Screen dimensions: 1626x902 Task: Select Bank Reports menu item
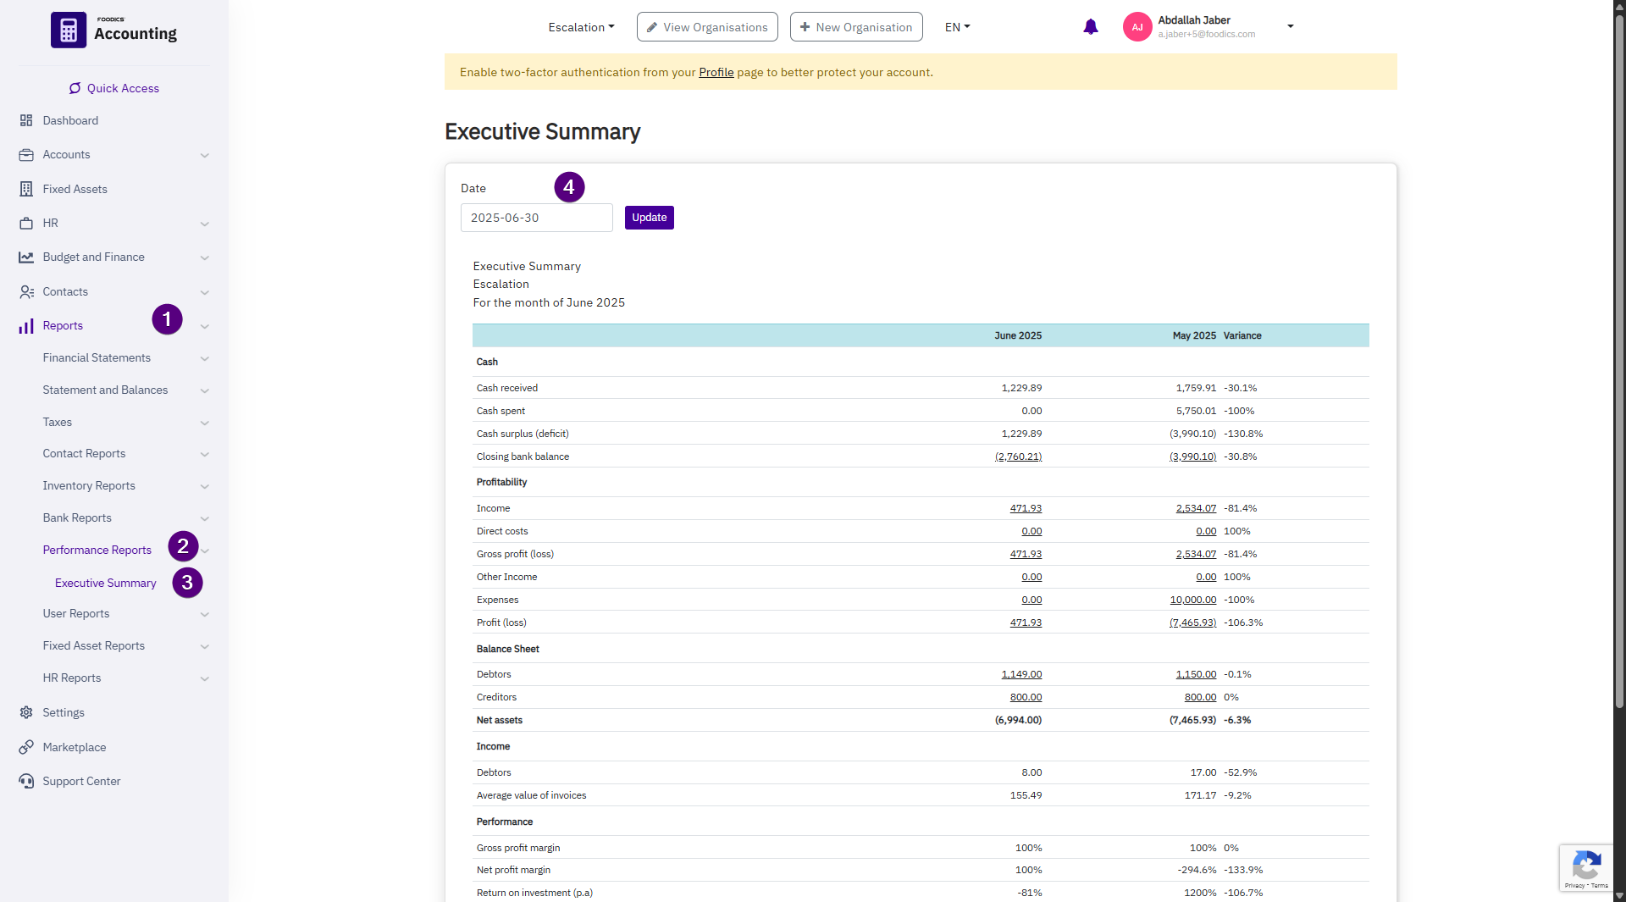pos(77,517)
